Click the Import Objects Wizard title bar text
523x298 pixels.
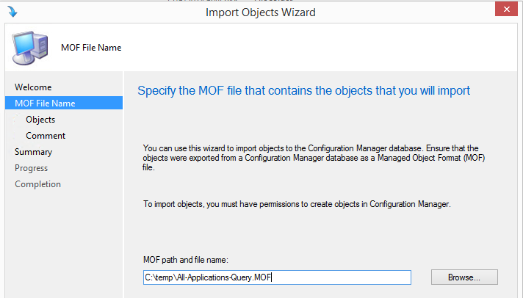tap(261, 12)
